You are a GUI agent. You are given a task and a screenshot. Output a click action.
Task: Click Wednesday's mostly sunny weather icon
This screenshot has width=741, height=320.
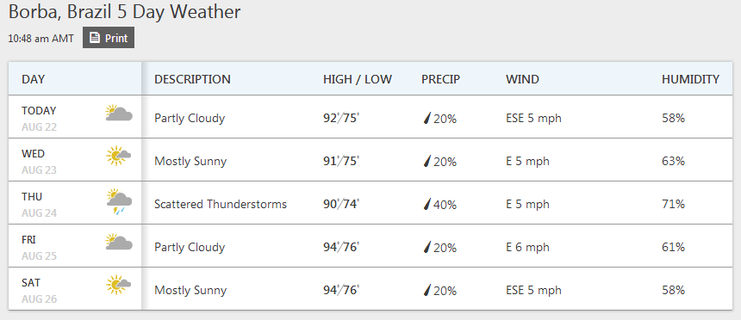click(x=119, y=156)
